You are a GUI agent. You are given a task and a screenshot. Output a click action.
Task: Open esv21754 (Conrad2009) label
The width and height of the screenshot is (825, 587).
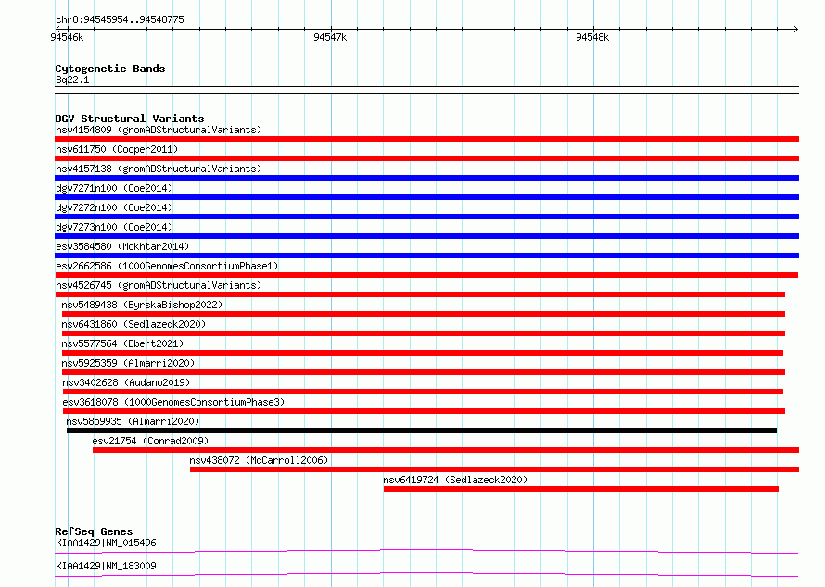150,441
